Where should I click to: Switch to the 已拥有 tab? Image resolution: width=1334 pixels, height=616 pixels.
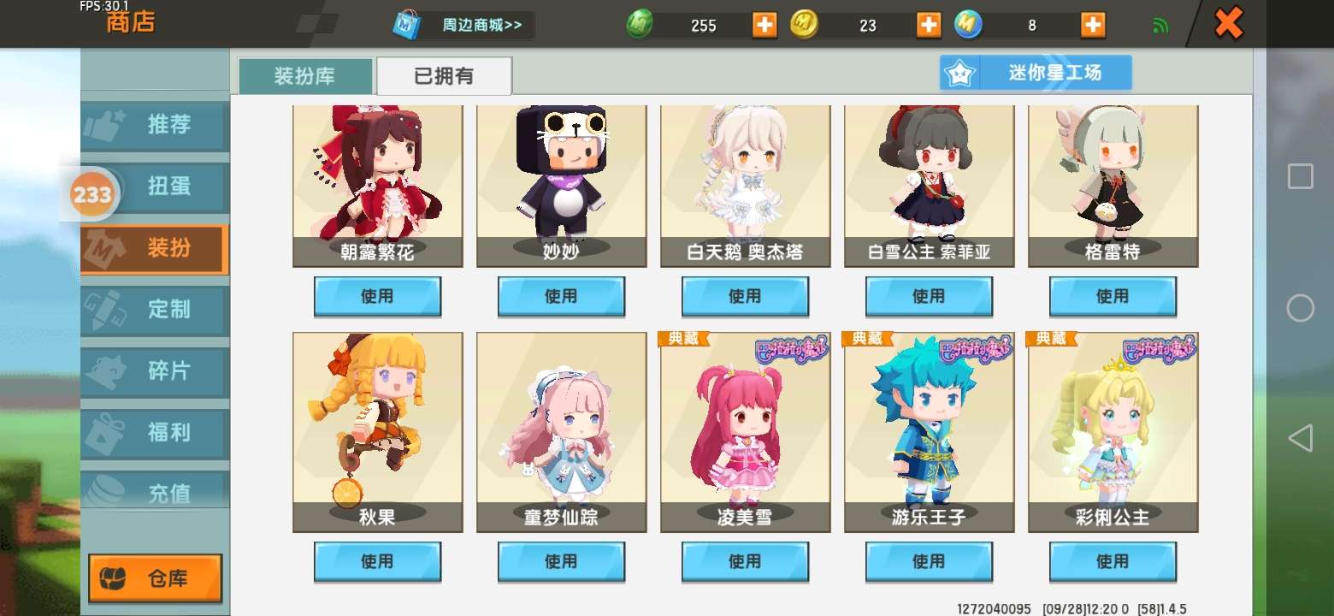coord(444,76)
